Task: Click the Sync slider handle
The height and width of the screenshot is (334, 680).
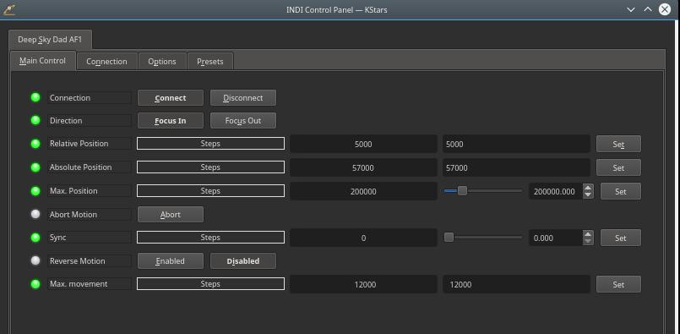Action: (x=449, y=237)
